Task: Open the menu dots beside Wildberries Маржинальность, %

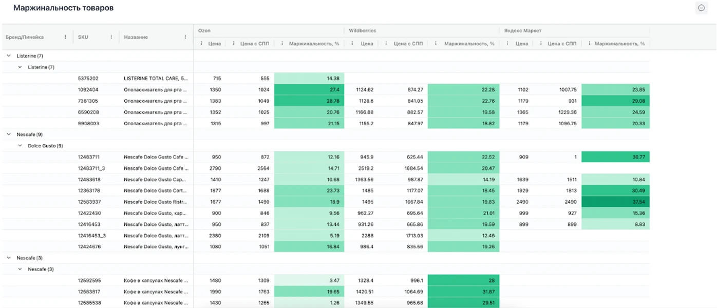Action: tap(436, 44)
